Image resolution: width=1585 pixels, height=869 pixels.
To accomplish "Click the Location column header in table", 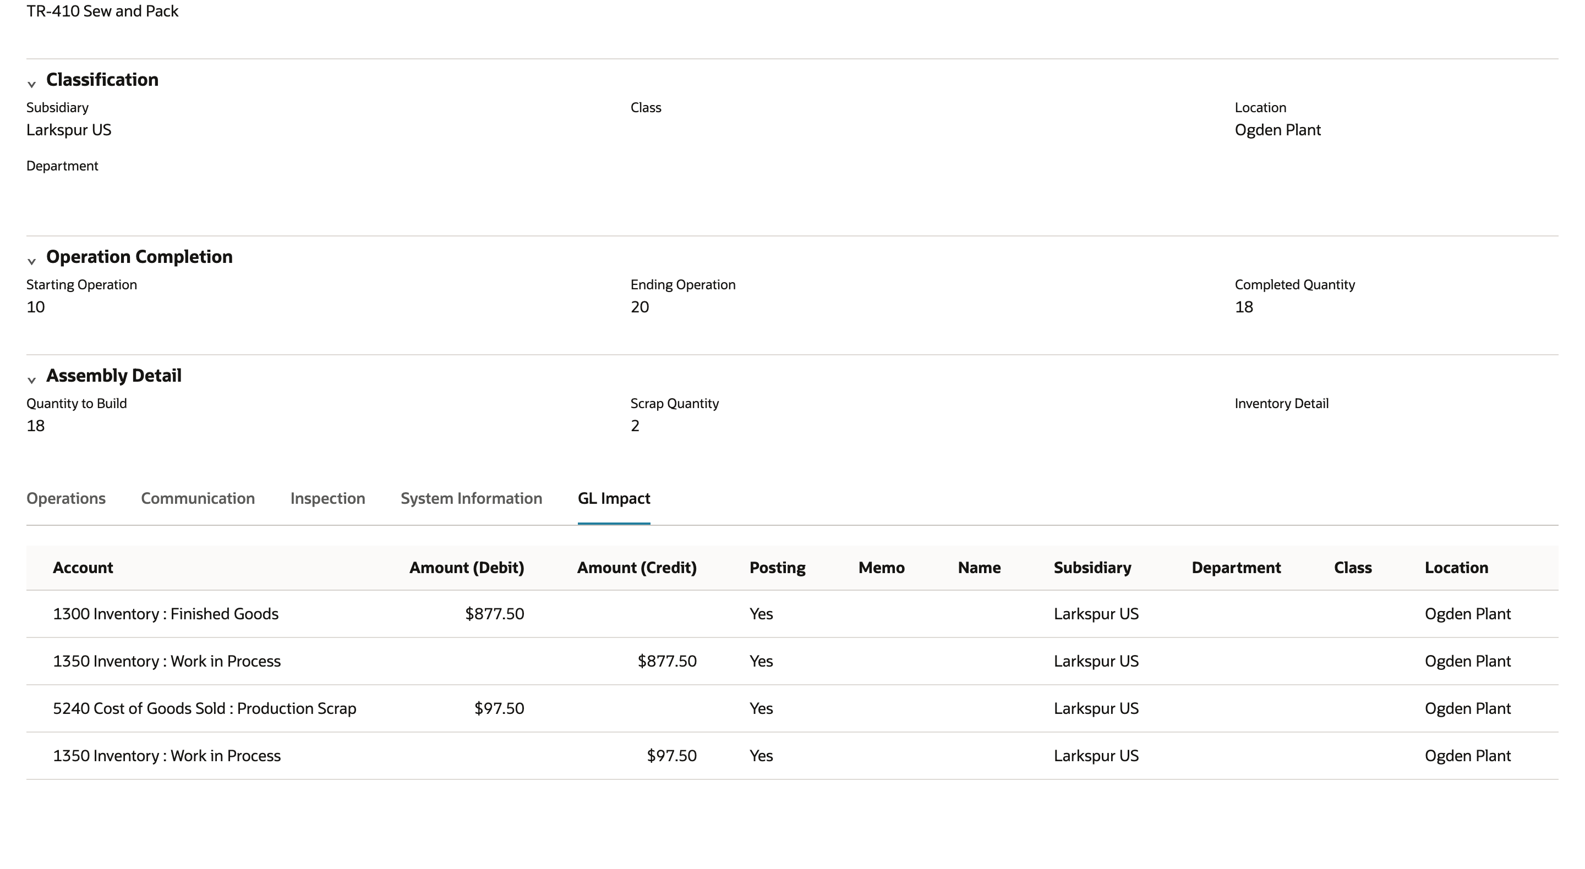I will click(x=1456, y=568).
